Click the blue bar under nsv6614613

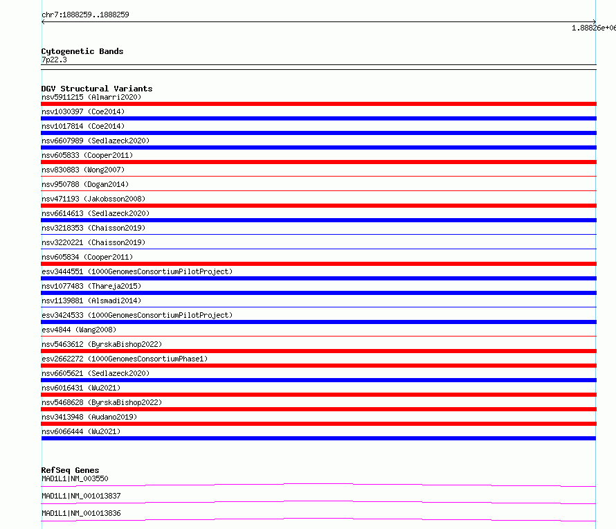pyautogui.click(x=318, y=220)
